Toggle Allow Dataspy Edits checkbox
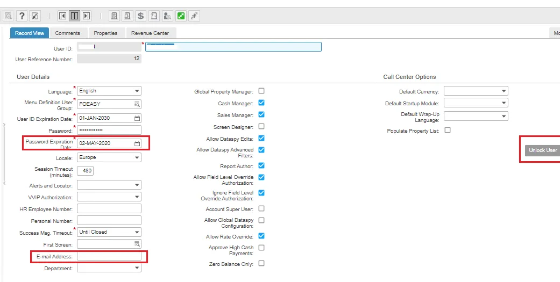Screen dimensions: 560x282 pyautogui.click(x=261, y=138)
